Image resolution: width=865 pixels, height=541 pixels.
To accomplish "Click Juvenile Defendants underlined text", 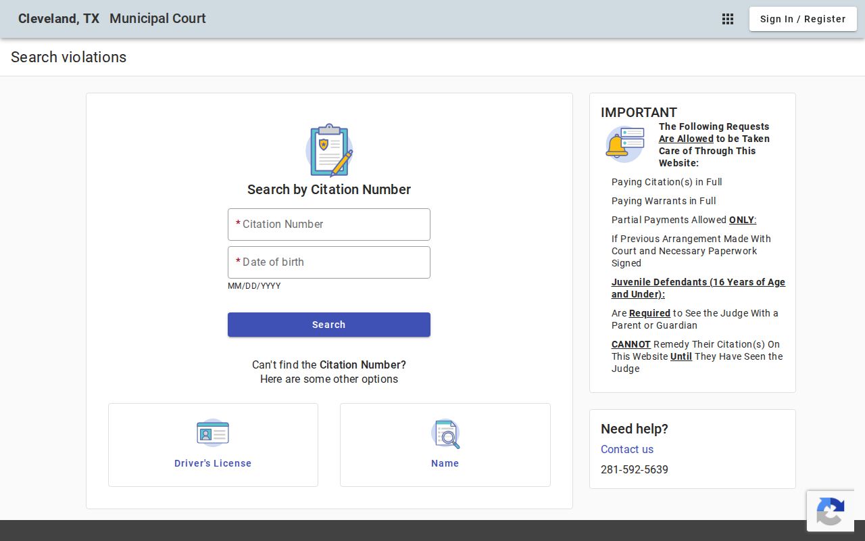I will click(x=698, y=288).
